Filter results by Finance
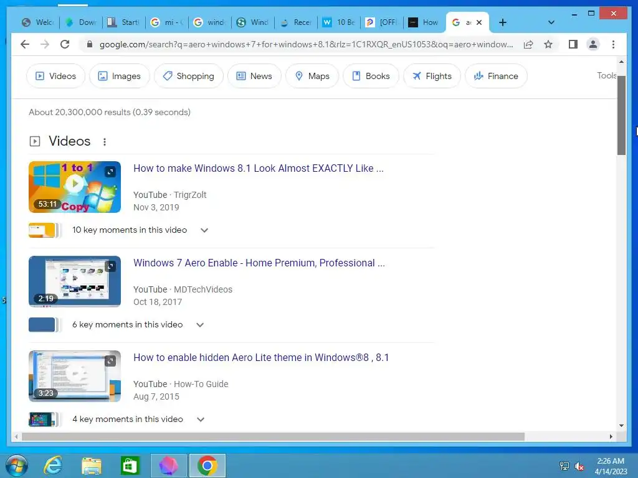 point(496,76)
